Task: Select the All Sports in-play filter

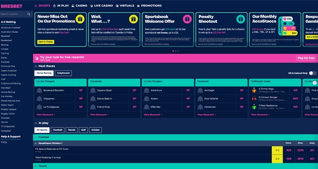Action: [x=42, y=130]
